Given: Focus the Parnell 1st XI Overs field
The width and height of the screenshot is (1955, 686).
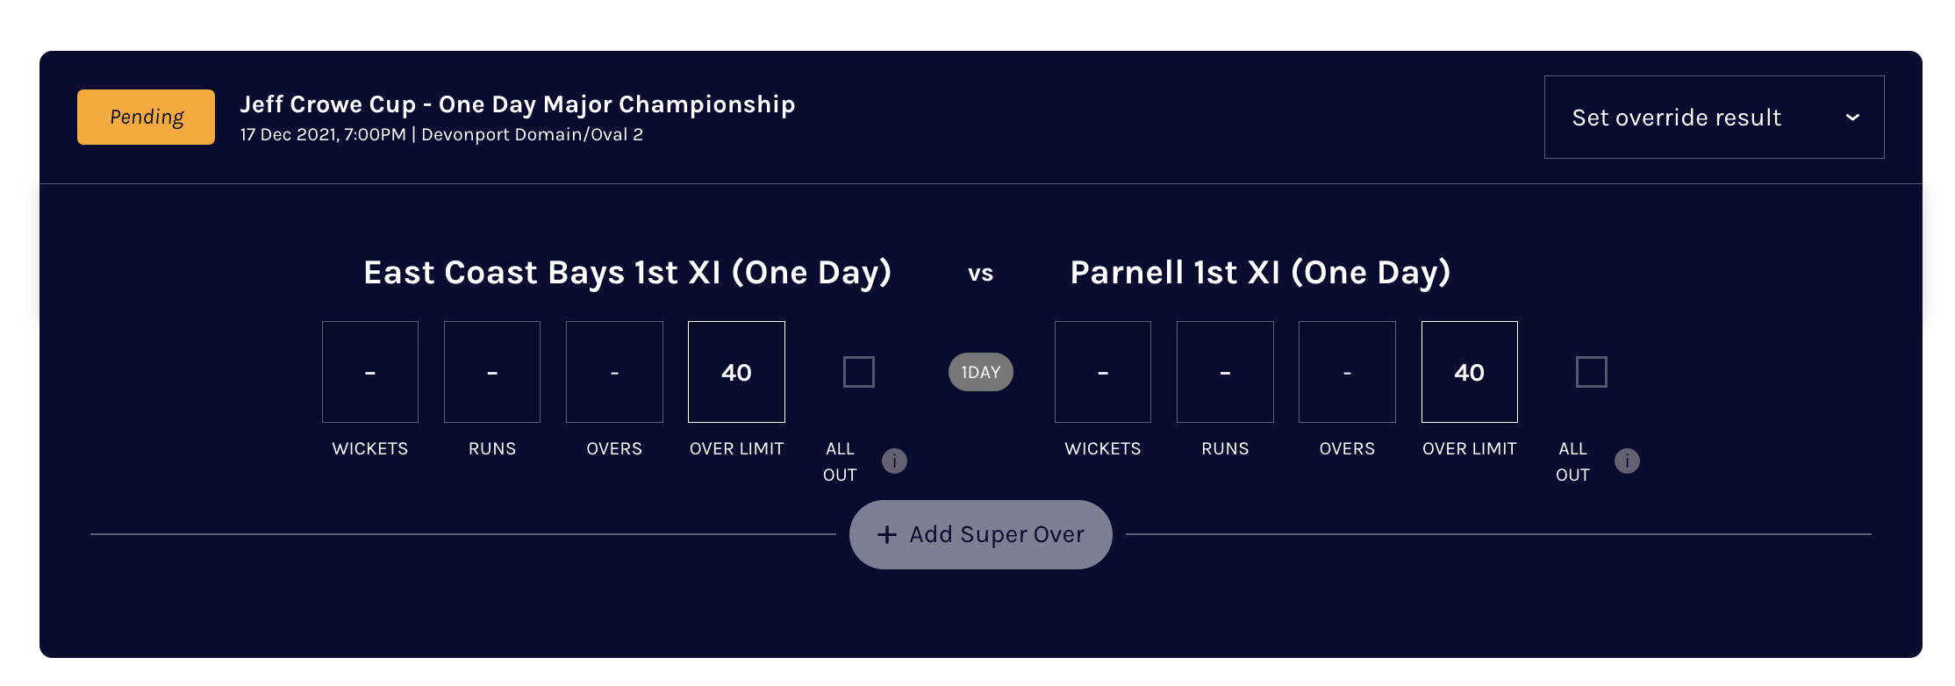Looking at the screenshot, I should [x=1347, y=372].
